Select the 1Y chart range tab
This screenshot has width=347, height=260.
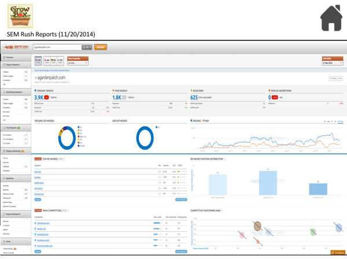332,121
